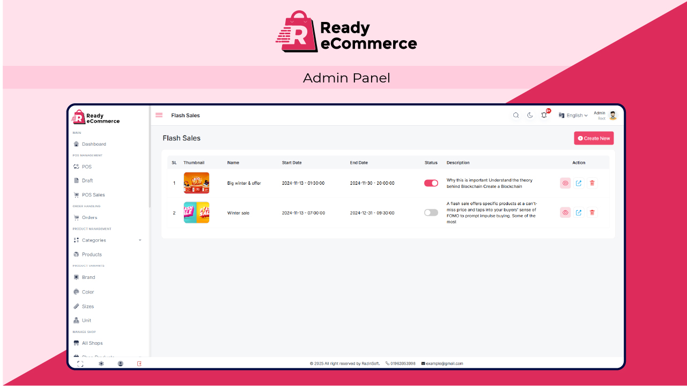This screenshot has height=386, width=687.
Task: Select the POS icon in the sidebar
Action: [76, 166]
